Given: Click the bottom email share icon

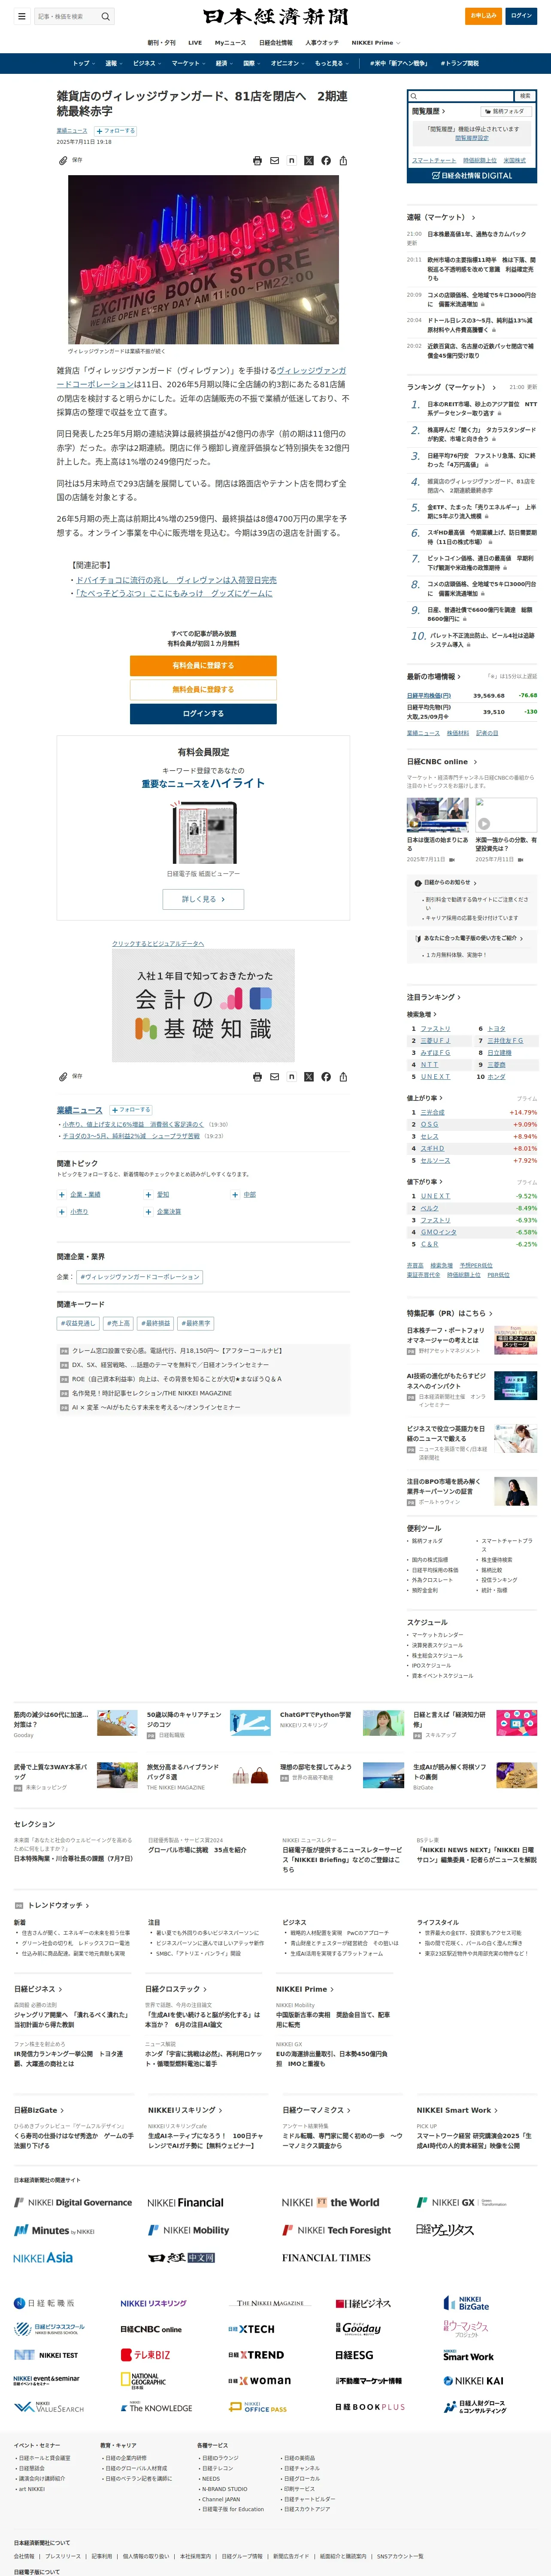Looking at the screenshot, I should point(274,1077).
